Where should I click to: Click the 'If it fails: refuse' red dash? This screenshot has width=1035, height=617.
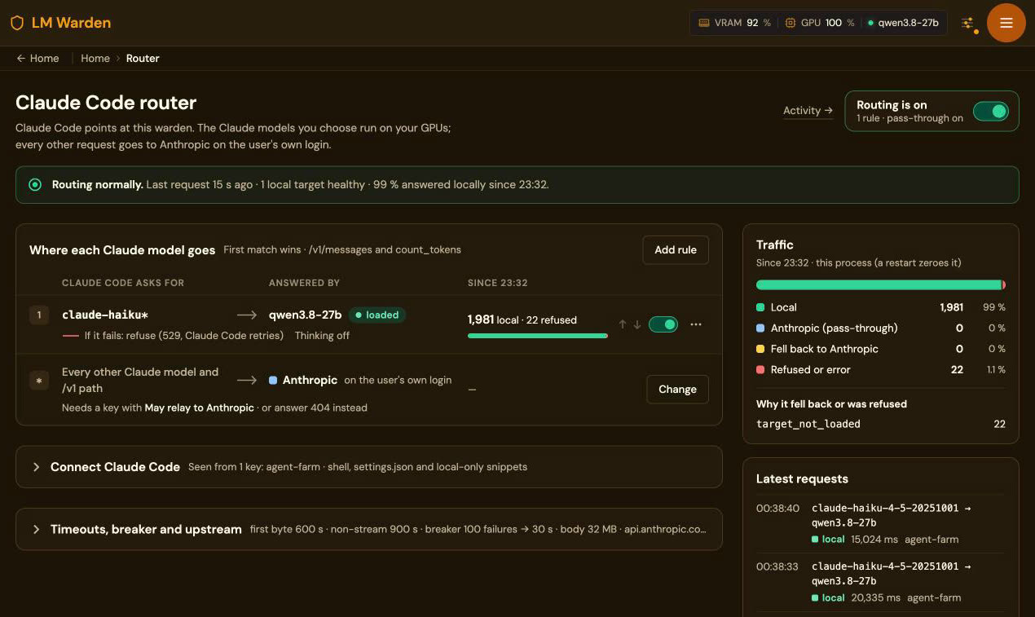pos(70,336)
